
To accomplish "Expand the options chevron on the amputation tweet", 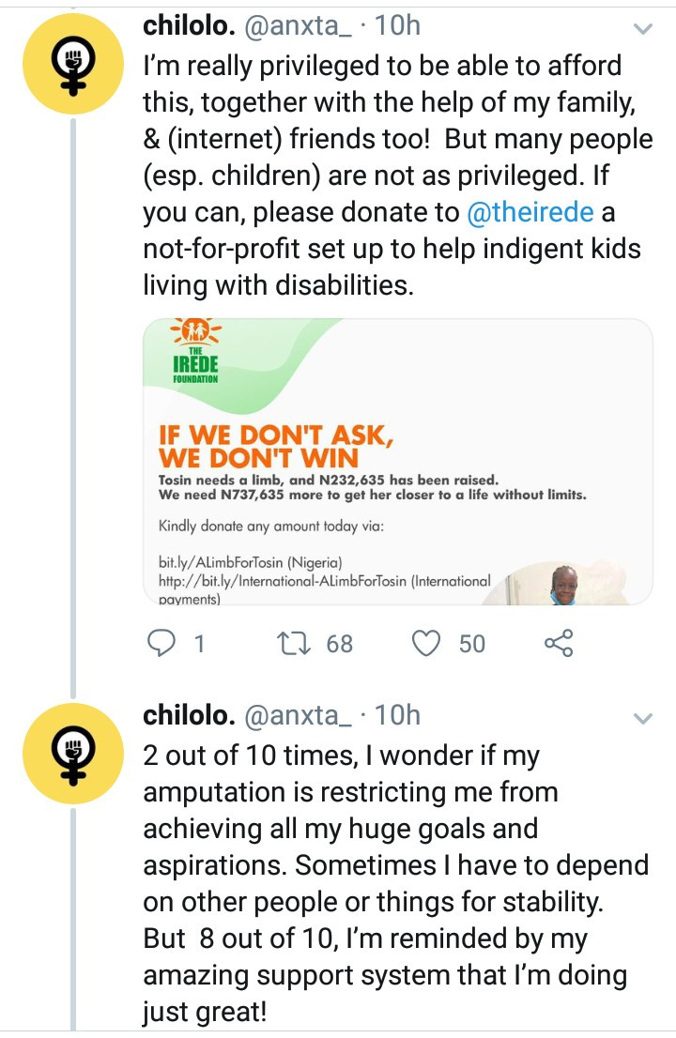I will (643, 719).
